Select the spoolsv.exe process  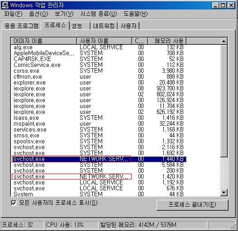pos(99,141)
